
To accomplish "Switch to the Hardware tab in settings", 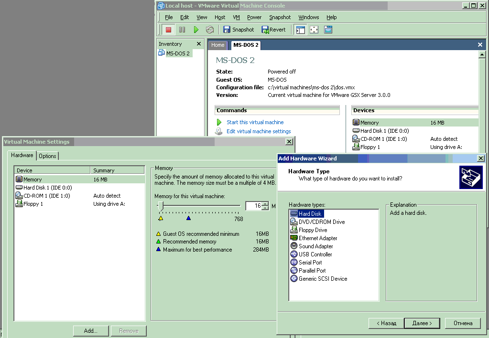I will (22, 155).
